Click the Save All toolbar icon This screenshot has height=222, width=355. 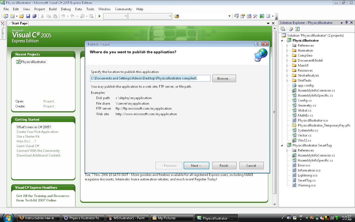pos(34,16)
